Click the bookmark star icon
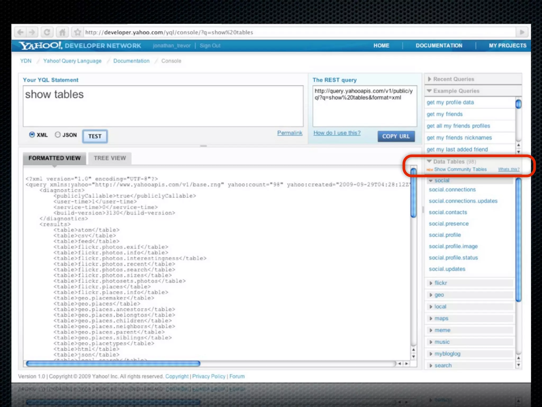Screen dimensions: 542x407 click(x=77, y=32)
